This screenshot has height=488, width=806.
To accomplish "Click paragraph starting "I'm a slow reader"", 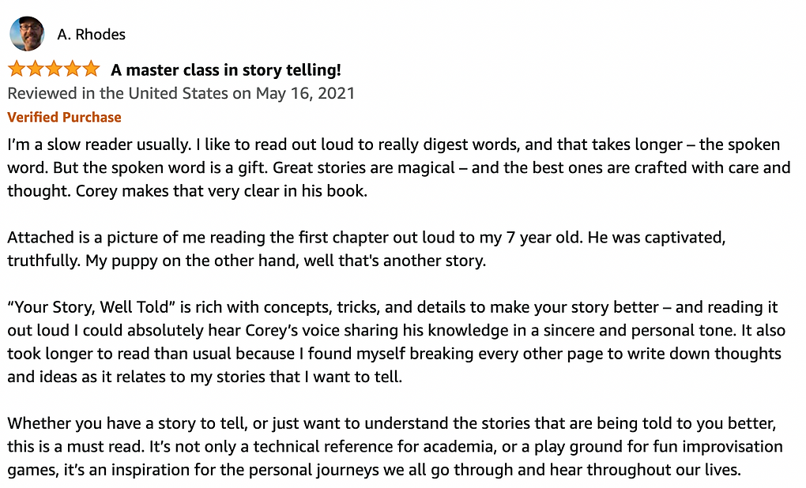I will point(399,167).
